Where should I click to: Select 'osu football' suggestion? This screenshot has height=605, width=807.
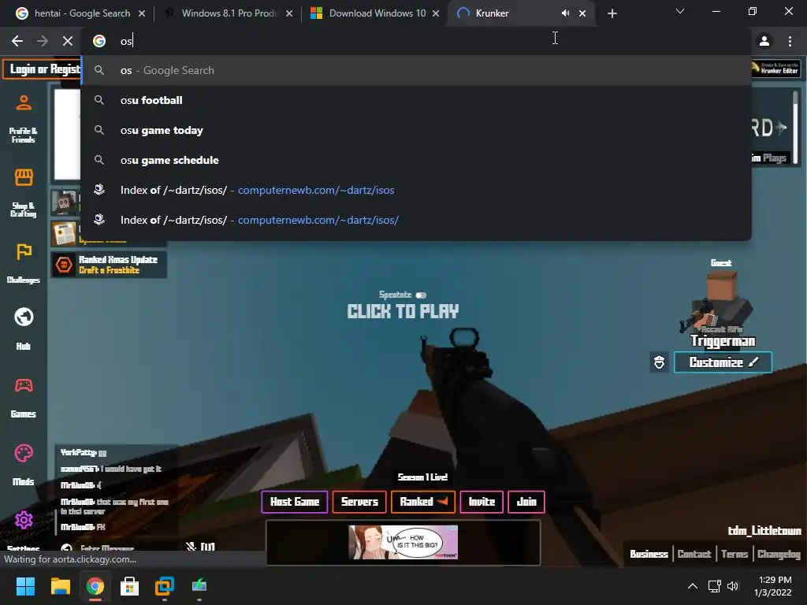pos(416,100)
